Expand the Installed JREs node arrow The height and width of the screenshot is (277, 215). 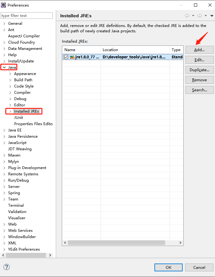pyautogui.click(x=10, y=111)
